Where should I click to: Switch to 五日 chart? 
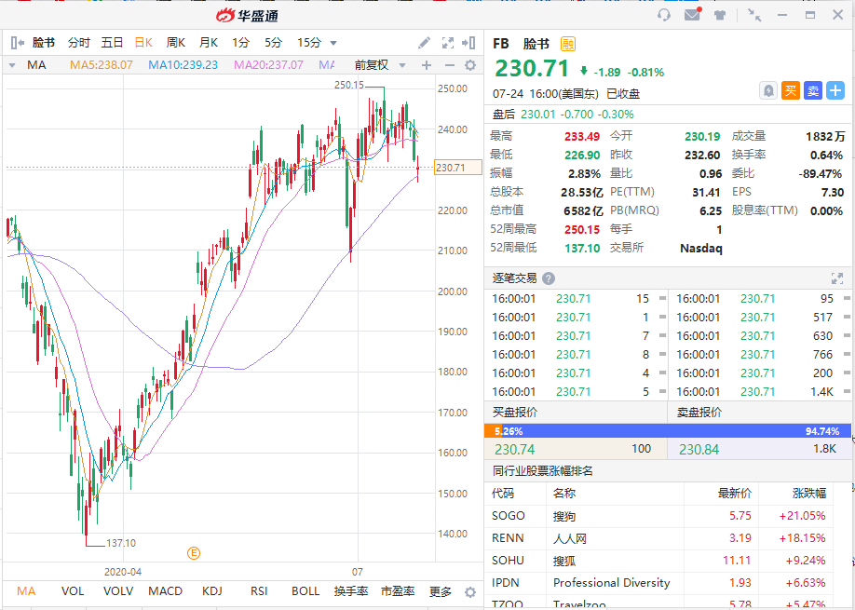click(x=112, y=43)
